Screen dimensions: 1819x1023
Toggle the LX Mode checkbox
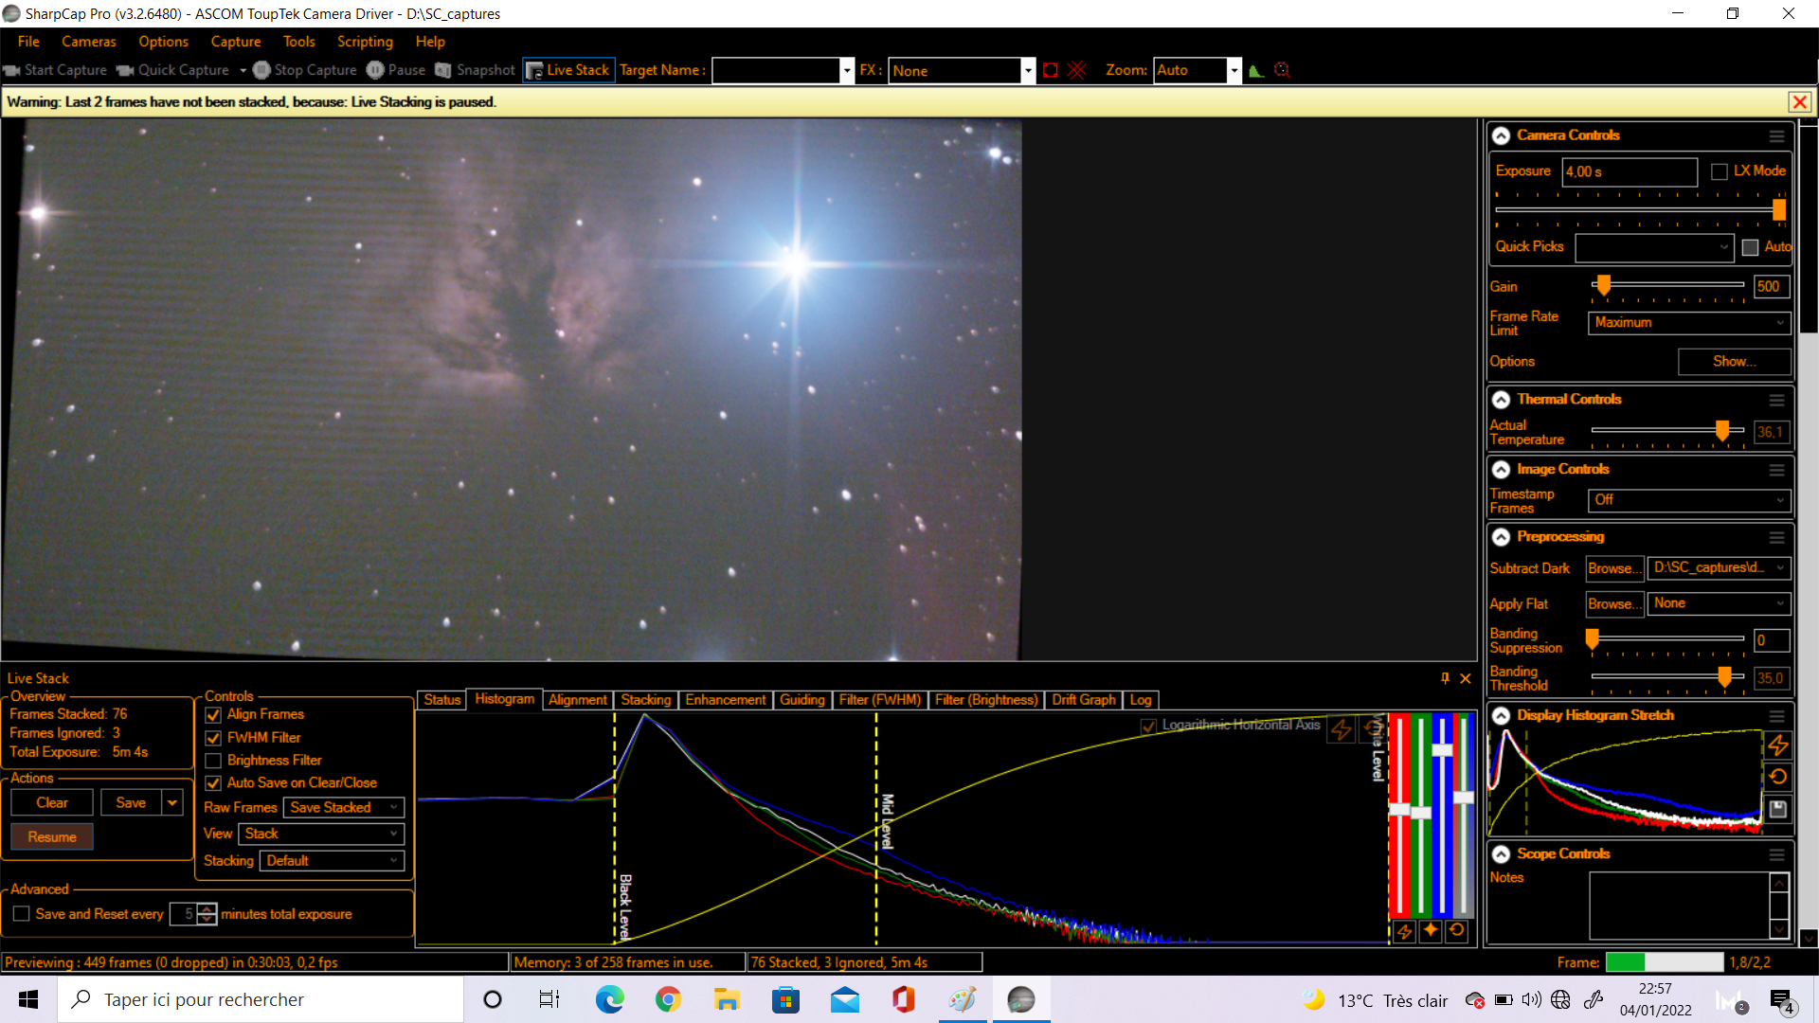click(1720, 171)
